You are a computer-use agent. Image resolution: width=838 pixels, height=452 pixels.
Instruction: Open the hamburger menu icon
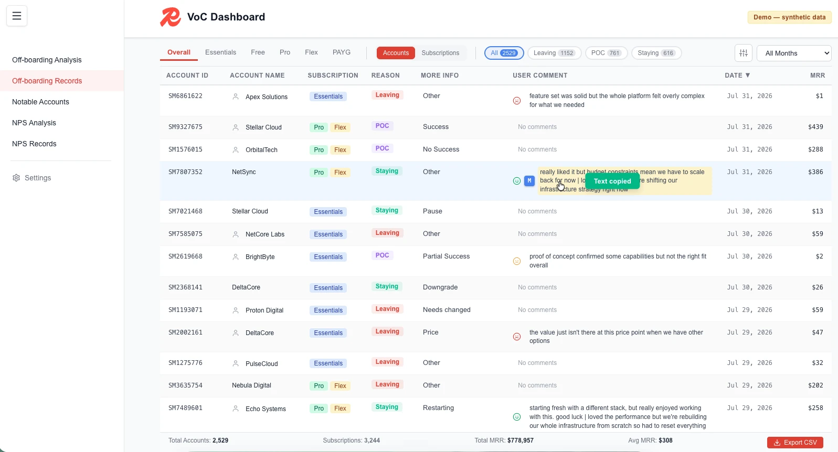coord(17,16)
